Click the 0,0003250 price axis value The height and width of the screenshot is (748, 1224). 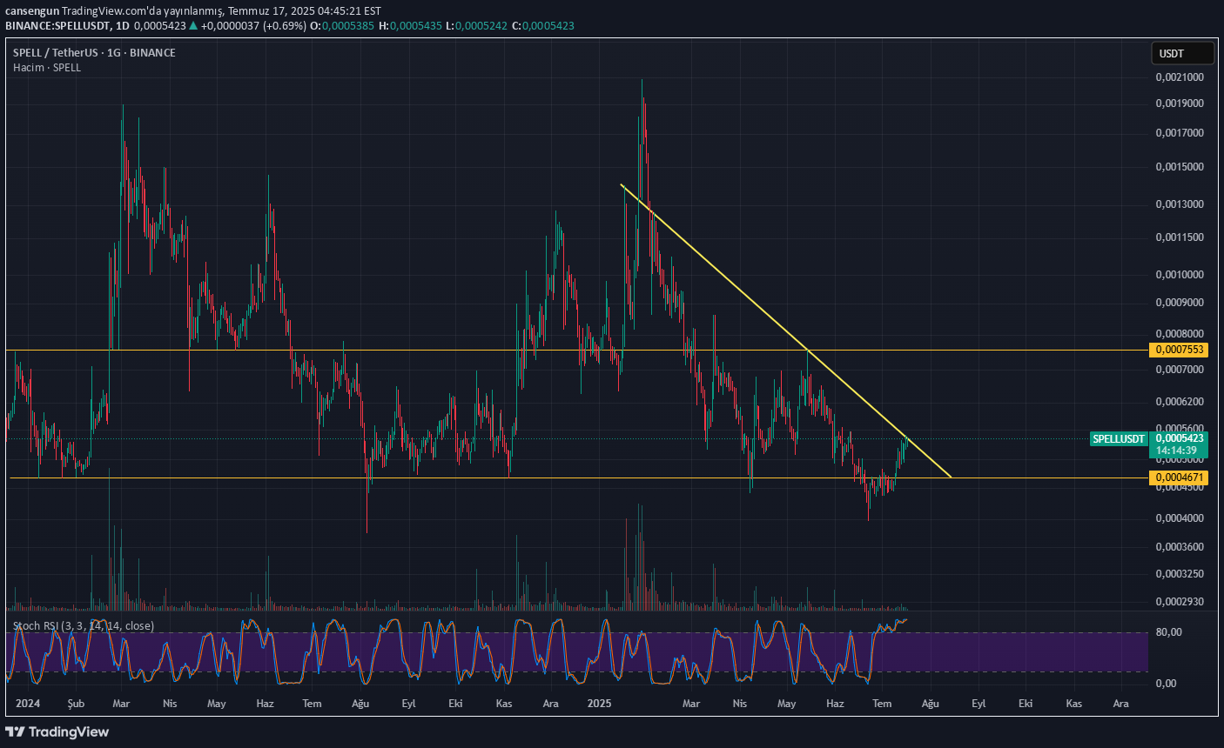tap(1180, 574)
